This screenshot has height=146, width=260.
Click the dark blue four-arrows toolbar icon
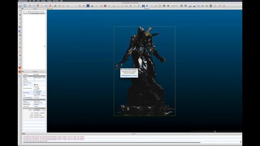pos(88,6)
